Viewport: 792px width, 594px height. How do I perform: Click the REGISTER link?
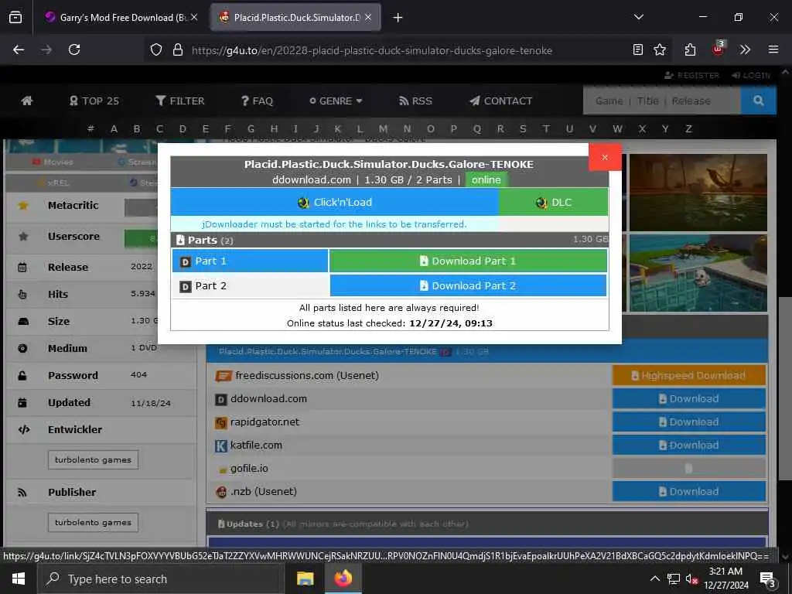pyautogui.click(x=691, y=75)
